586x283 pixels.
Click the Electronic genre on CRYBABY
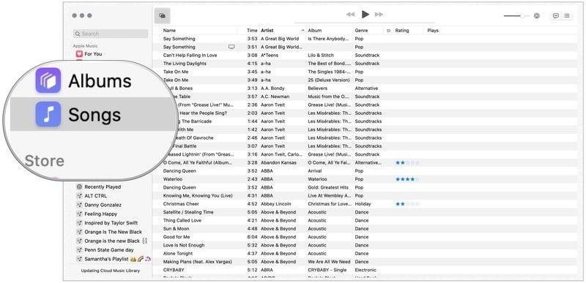pos(366,270)
